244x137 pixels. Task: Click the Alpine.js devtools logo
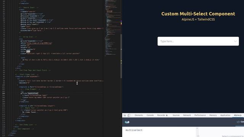127,122
